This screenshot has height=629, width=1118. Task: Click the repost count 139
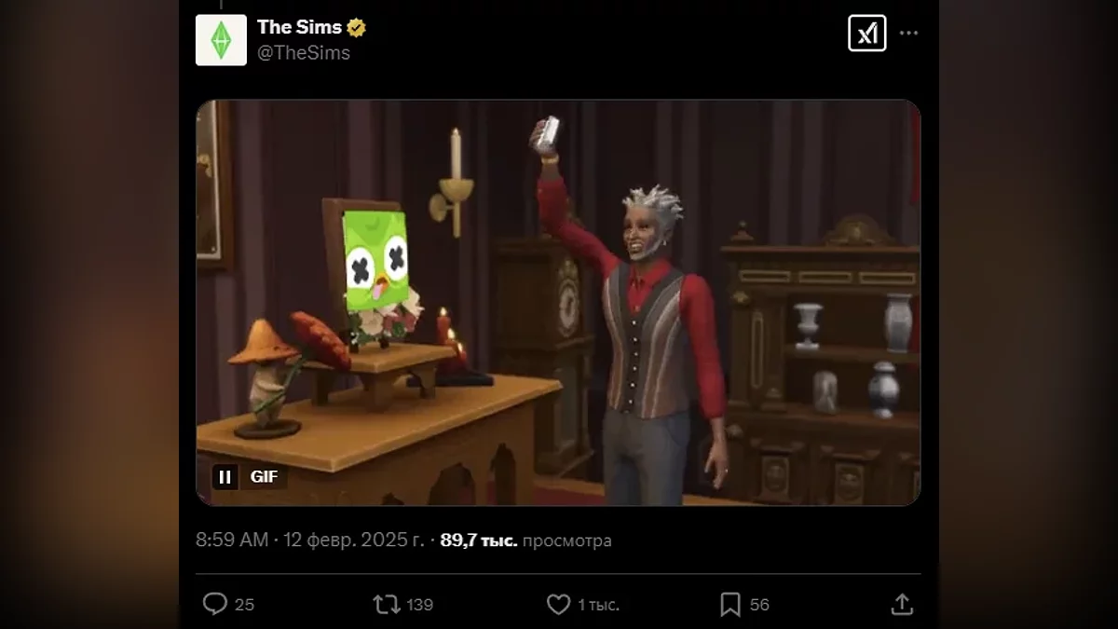click(420, 605)
